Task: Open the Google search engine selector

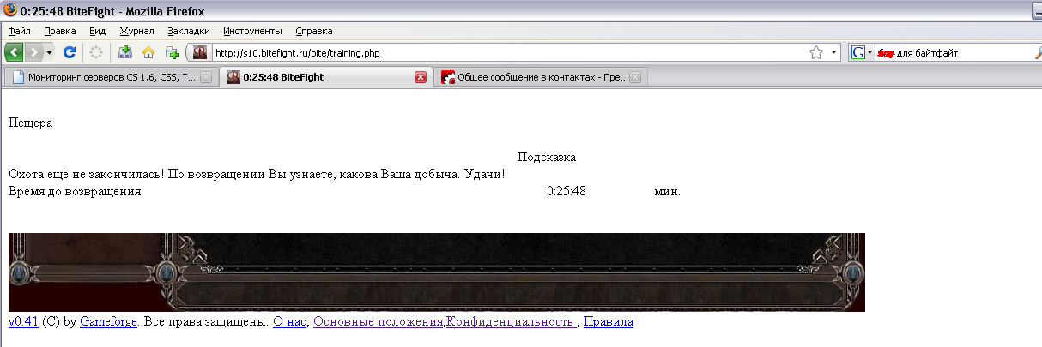Action: tap(861, 52)
